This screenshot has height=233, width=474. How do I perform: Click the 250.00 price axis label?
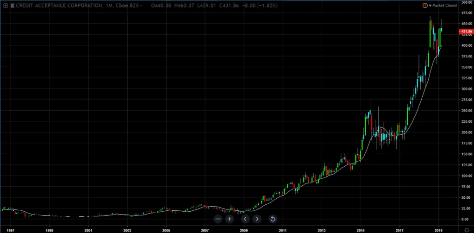467,110
